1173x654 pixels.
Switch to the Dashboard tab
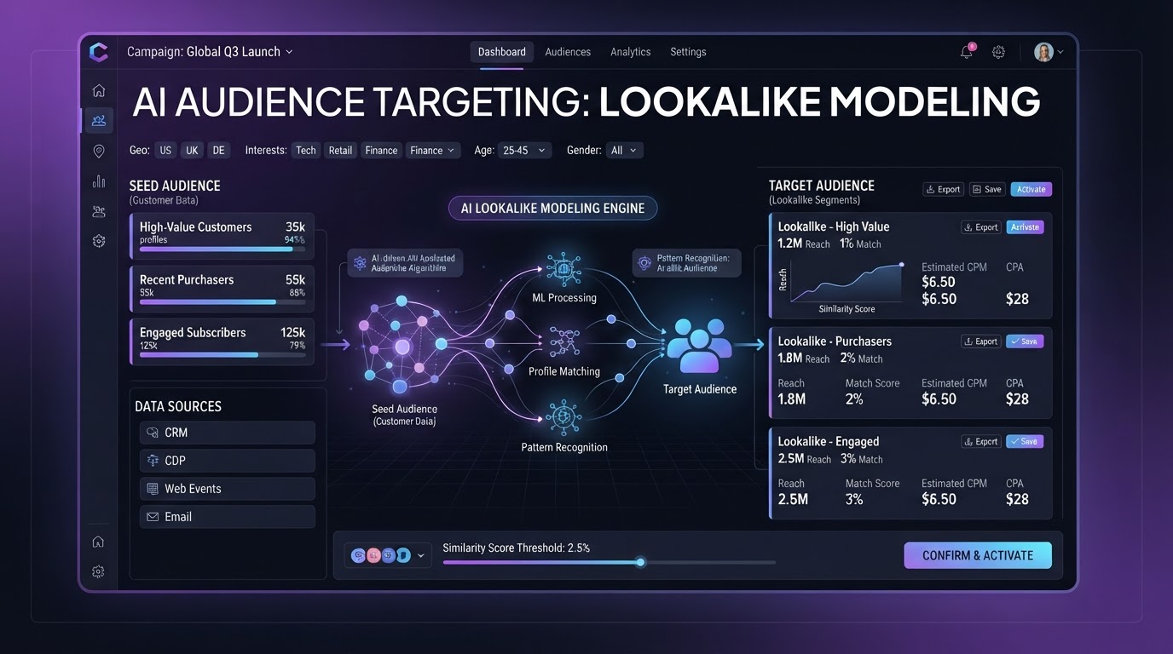tap(502, 52)
